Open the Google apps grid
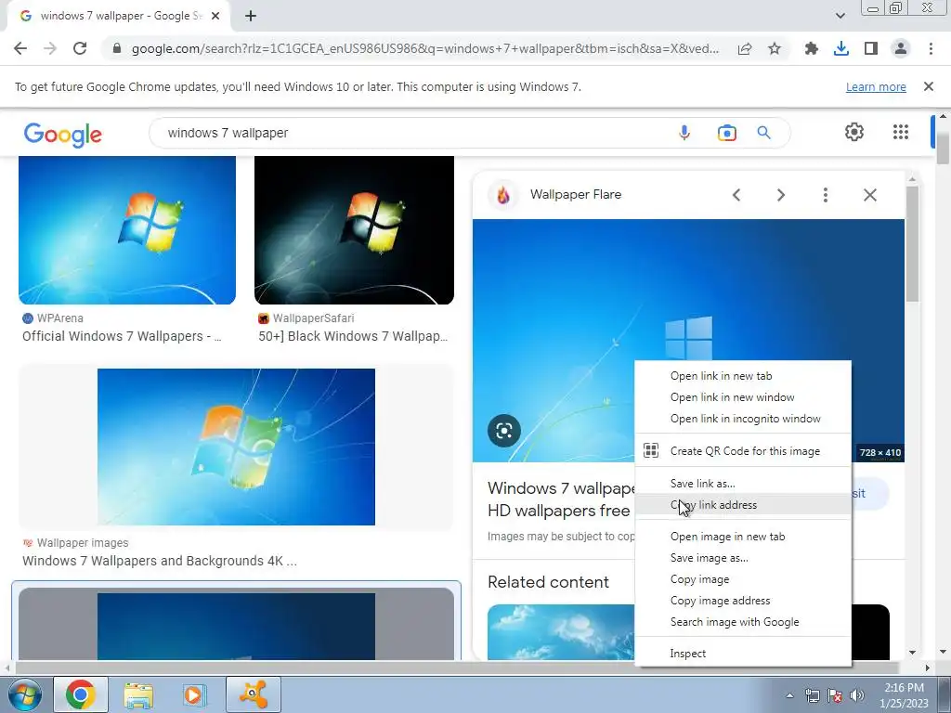 [x=901, y=132]
